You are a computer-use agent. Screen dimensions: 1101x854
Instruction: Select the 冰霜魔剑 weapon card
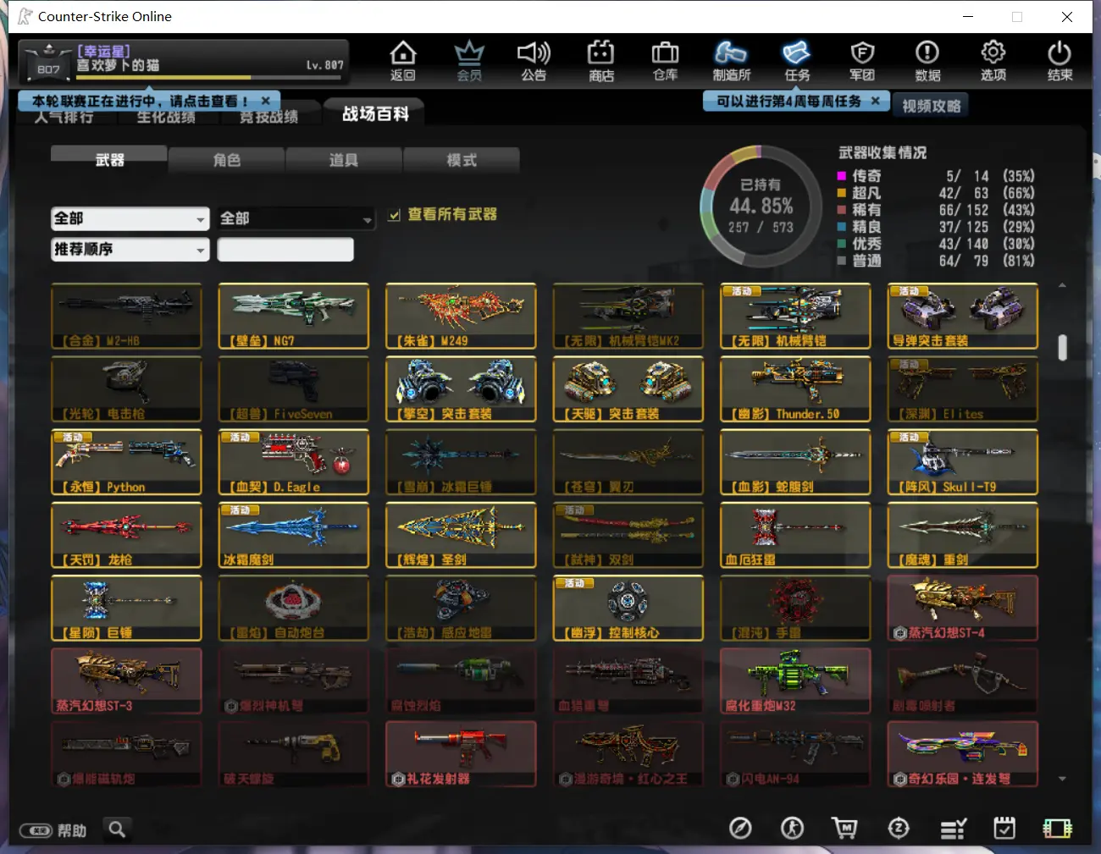294,535
